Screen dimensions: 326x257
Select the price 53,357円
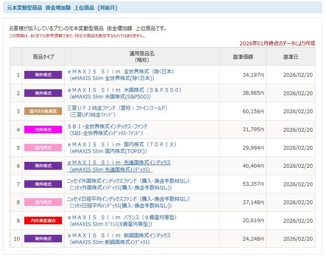click(253, 184)
